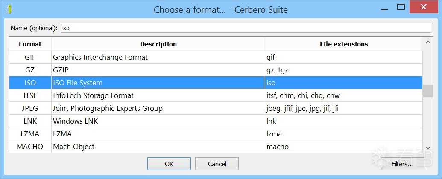Select the GIF format row
442x179 pixels.
pos(100,57)
